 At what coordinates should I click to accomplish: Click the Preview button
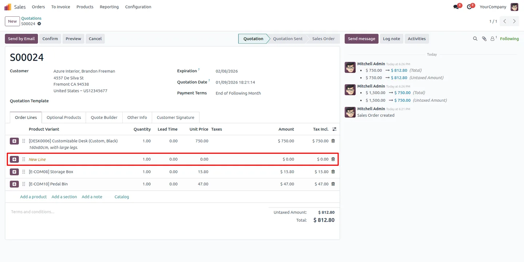(x=73, y=39)
